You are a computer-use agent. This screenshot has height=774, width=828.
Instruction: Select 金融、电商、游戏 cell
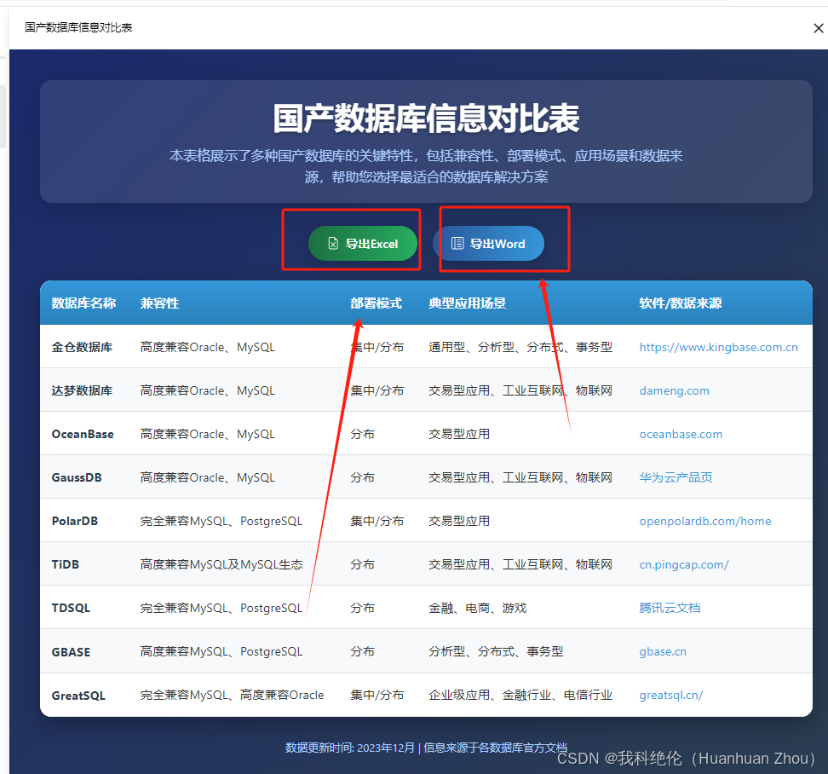coord(477,608)
